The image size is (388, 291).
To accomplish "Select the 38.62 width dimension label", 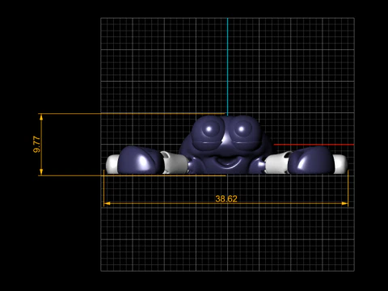I will point(226,199).
